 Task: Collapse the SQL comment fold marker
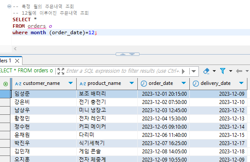[9, 6]
